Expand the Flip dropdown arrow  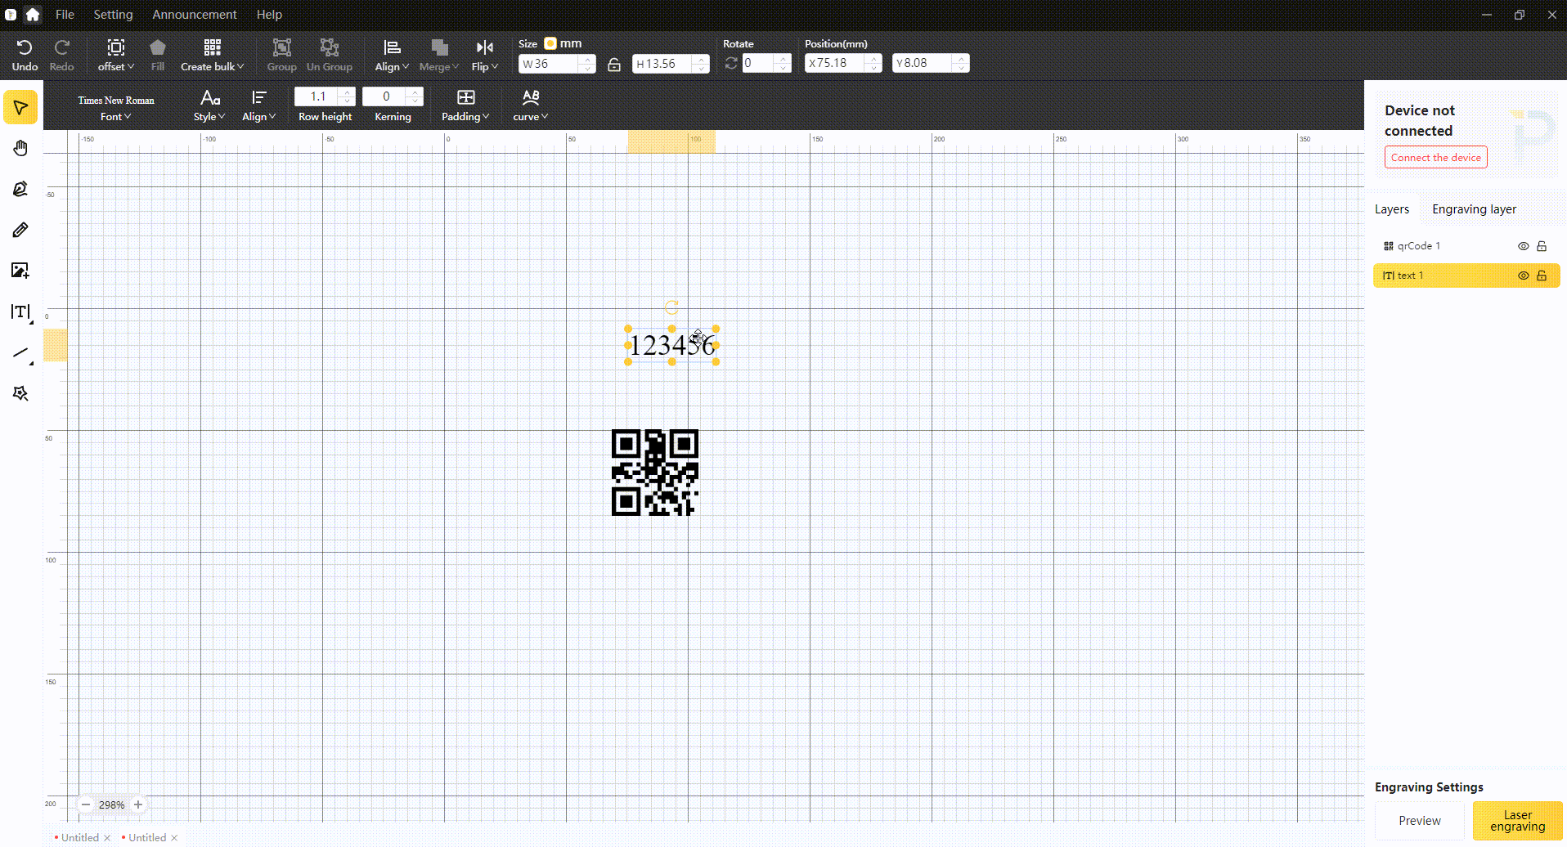(x=495, y=67)
